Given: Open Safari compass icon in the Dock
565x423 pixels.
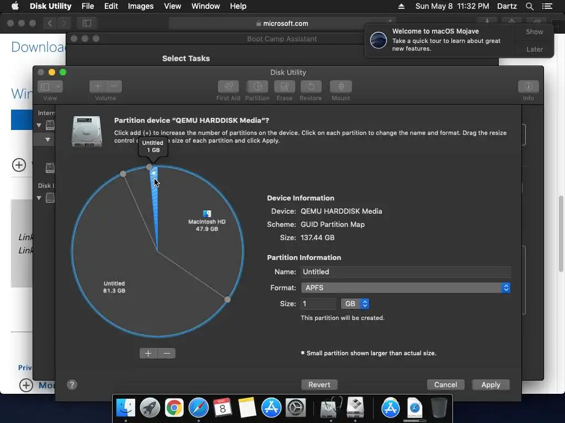Looking at the screenshot, I should [199, 408].
